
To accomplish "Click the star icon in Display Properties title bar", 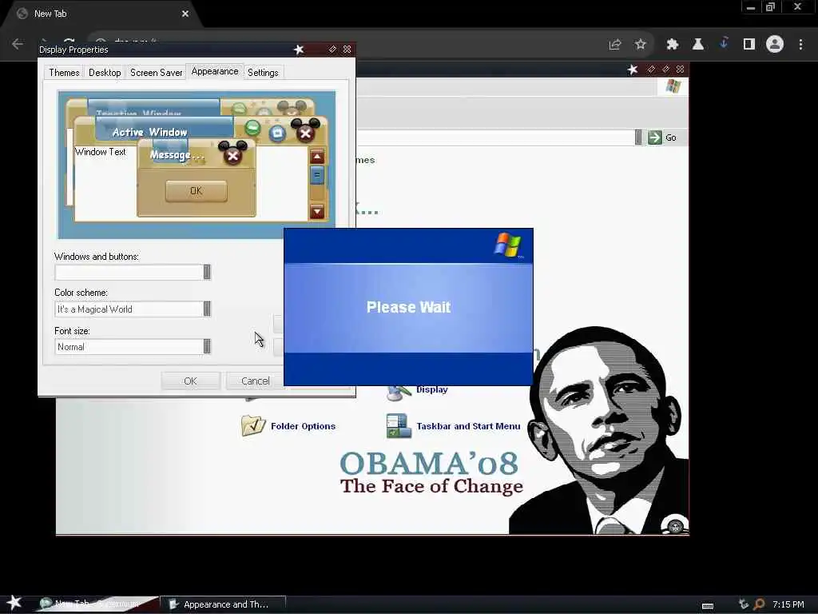I will point(299,50).
